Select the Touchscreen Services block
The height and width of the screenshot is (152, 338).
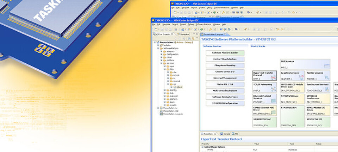(318, 87)
